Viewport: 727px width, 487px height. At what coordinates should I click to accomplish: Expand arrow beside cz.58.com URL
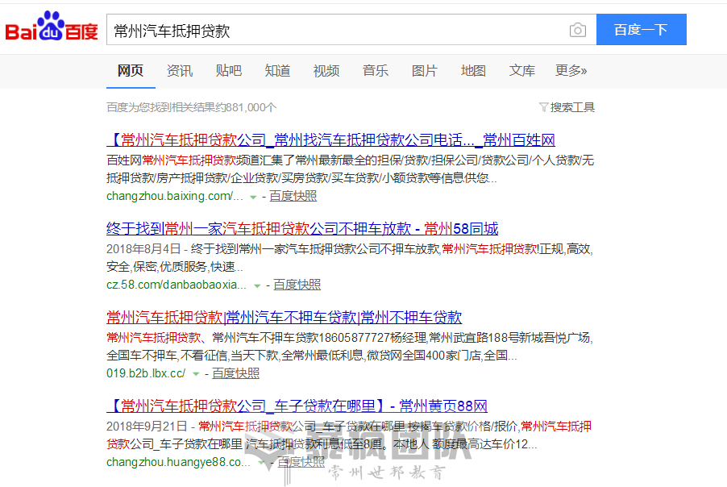tap(257, 286)
